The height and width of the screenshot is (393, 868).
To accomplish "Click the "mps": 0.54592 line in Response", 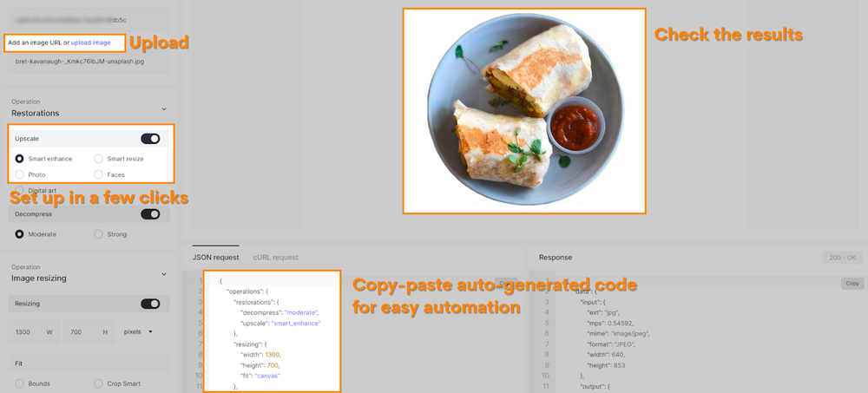I will pyautogui.click(x=610, y=323).
